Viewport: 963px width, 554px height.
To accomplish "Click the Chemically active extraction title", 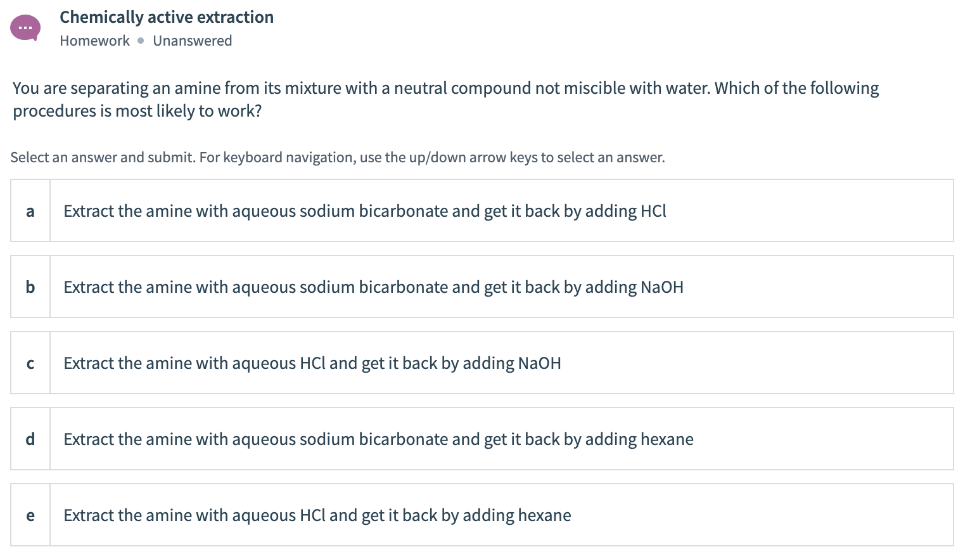I will point(167,17).
